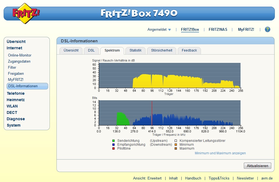Select DSL-Informationen in the sidebar

(27, 86)
